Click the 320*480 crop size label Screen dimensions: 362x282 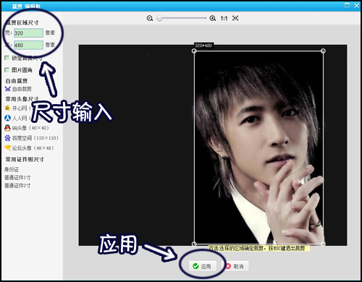[203, 46]
